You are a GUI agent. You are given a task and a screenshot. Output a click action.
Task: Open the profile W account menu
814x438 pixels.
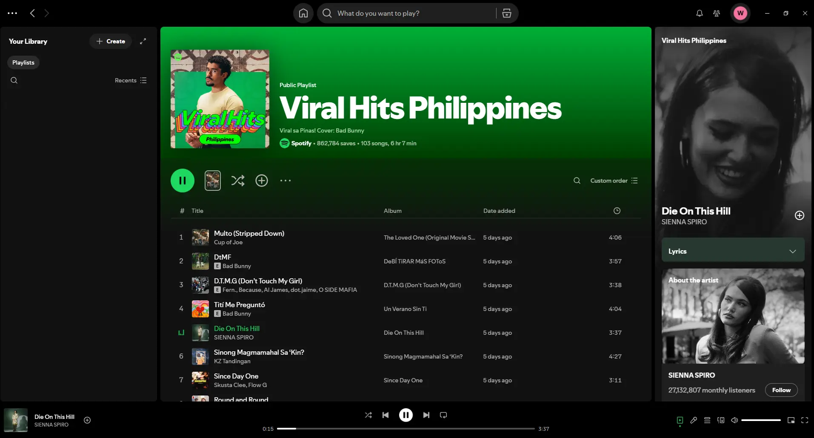pos(740,13)
